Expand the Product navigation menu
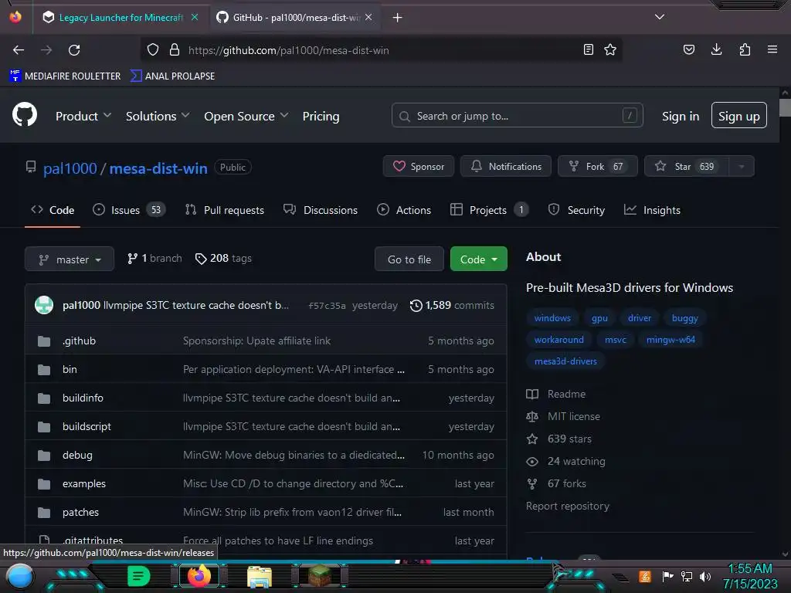The width and height of the screenshot is (791, 593). [83, 116]
